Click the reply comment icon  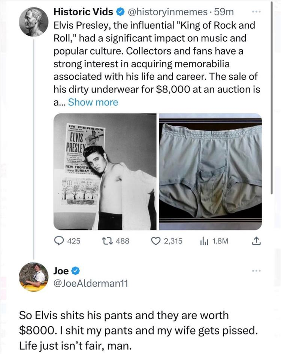coord(60,241)
